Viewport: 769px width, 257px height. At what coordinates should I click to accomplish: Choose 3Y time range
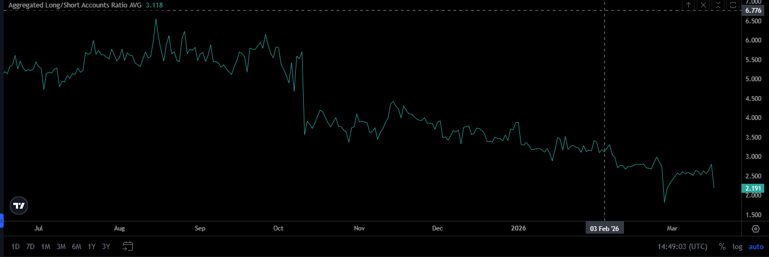106,246
